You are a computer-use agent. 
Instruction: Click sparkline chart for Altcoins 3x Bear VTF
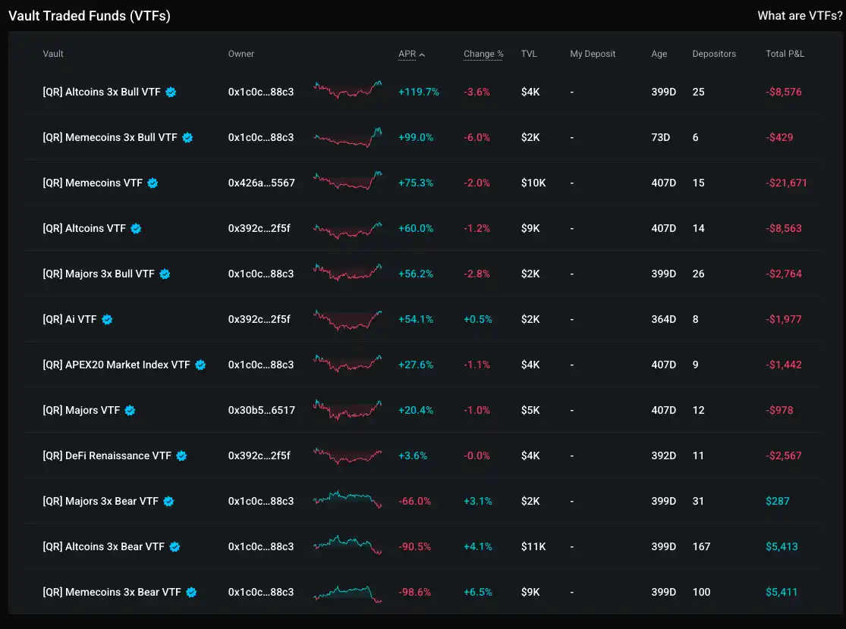tap(348, 546)
